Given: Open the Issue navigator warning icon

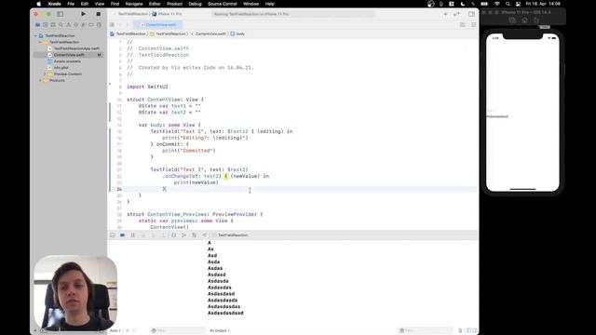Looking at the screenshot, I should 68,25.
